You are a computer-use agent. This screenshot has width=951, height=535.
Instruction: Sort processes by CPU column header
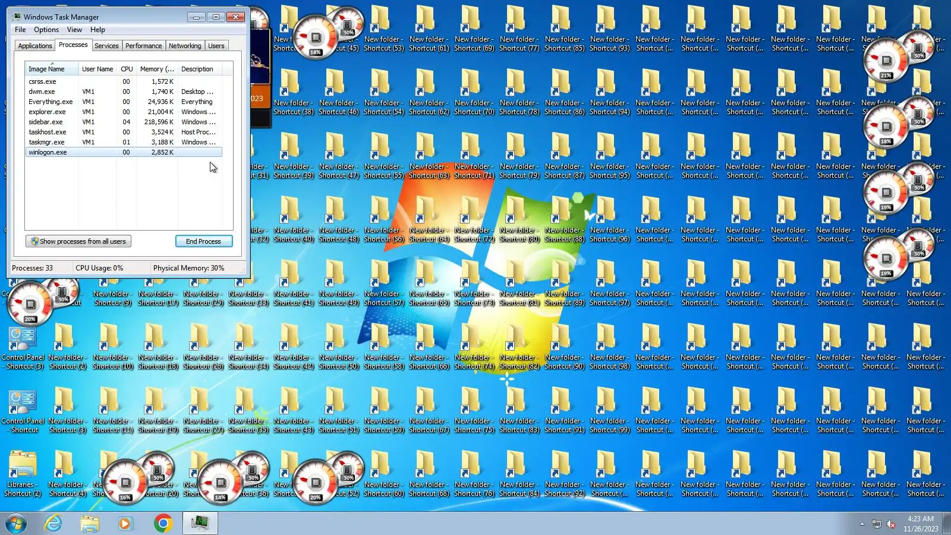127,69
